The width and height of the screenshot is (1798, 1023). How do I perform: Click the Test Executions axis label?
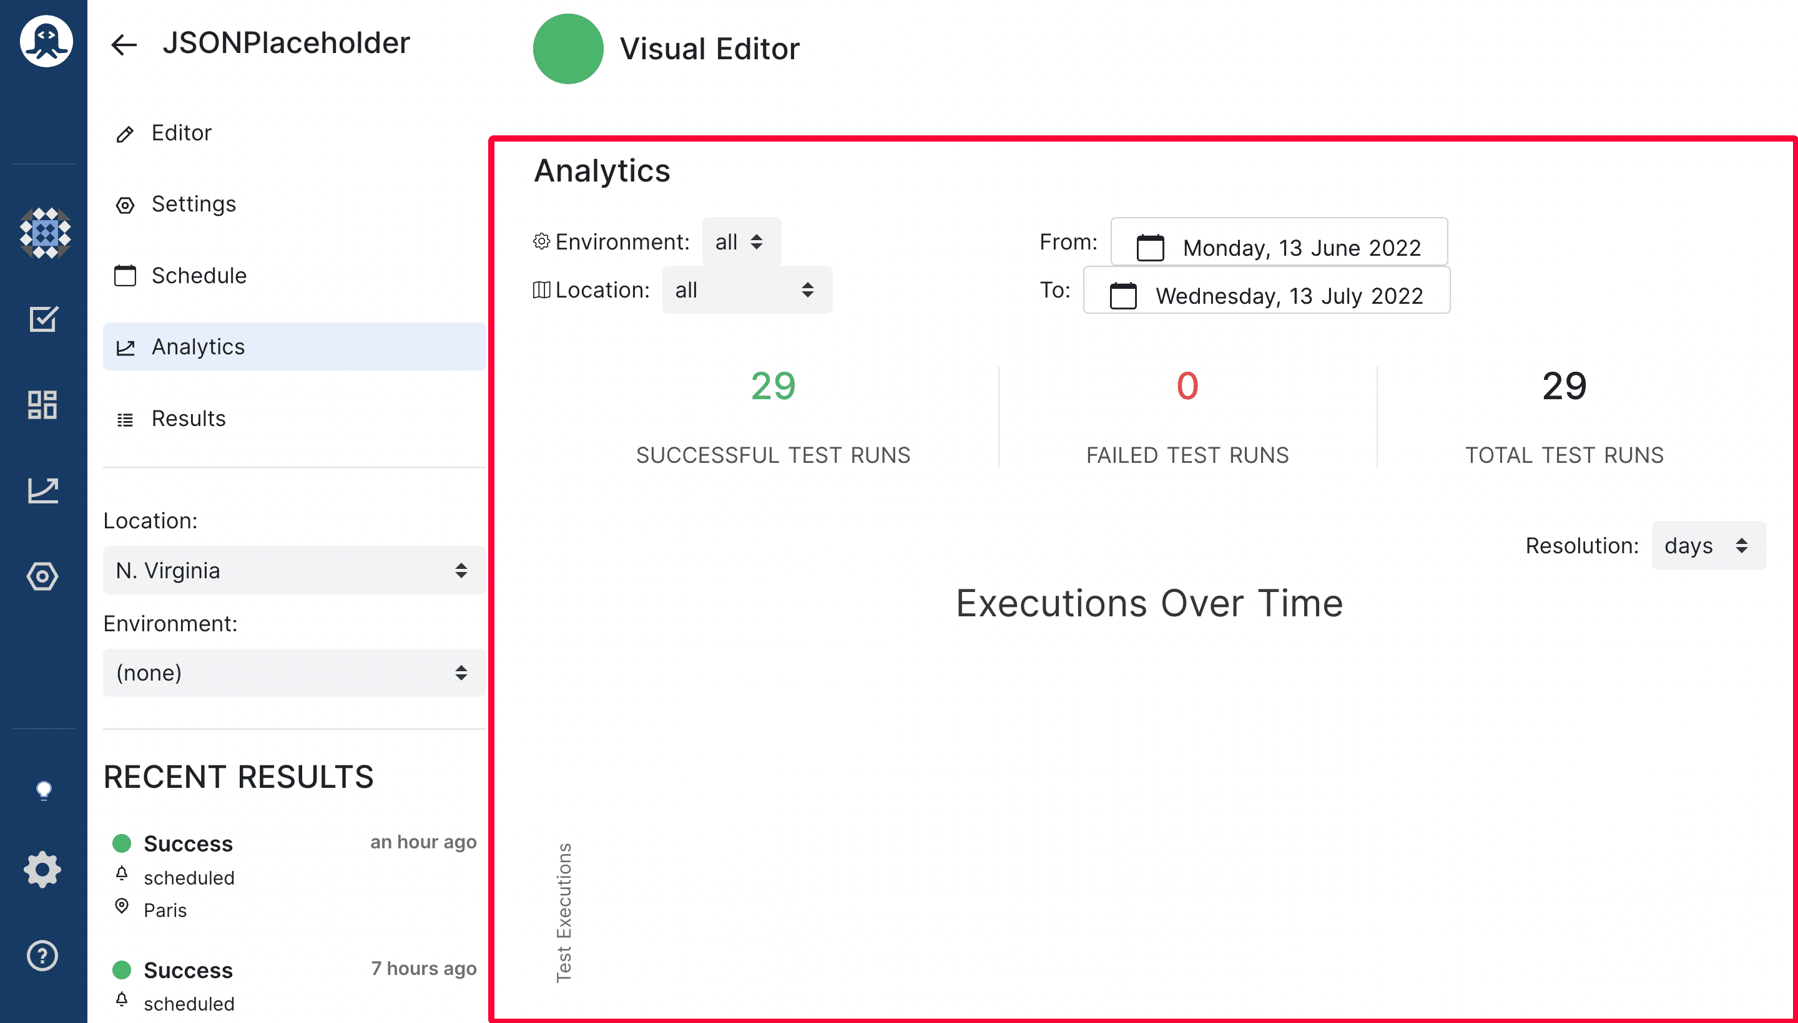click(x=563, y=913)
